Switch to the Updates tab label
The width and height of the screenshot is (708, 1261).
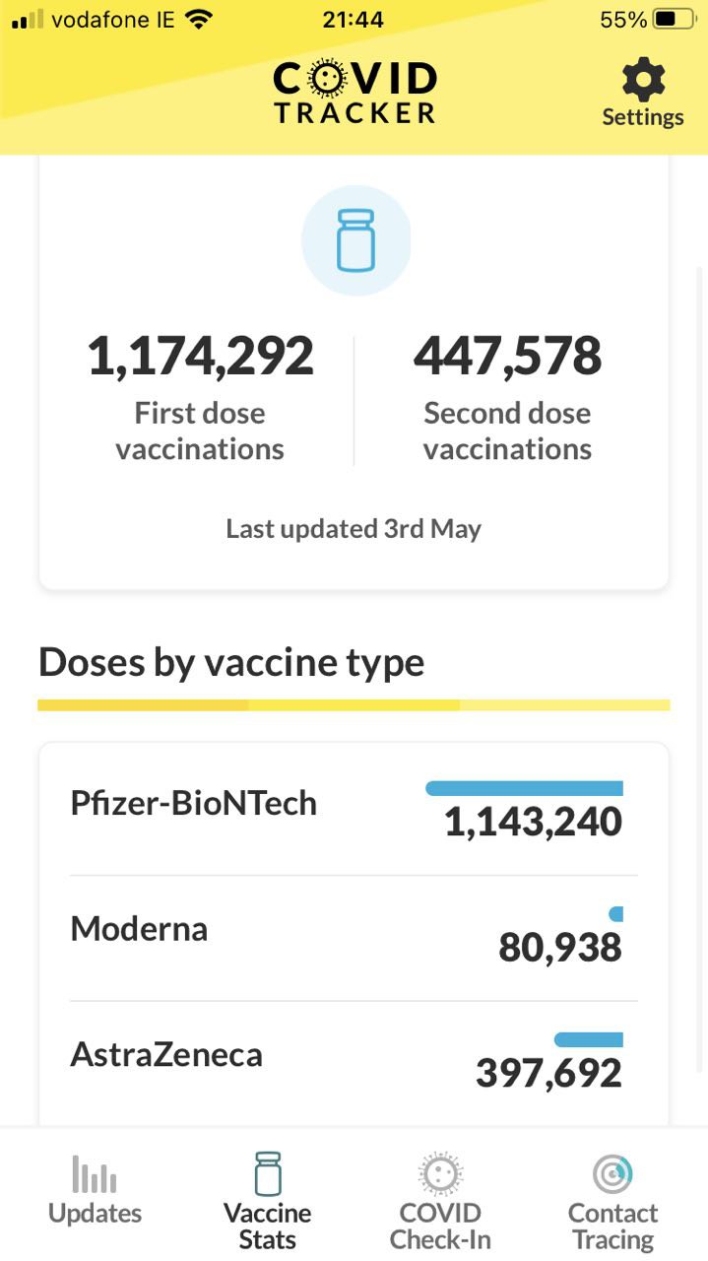tap(95, 1213)
